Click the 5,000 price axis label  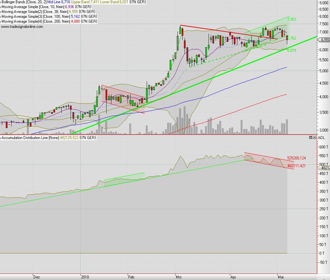pos(324,71)
